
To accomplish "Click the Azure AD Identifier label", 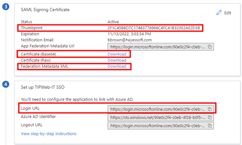I will (38, 116).
